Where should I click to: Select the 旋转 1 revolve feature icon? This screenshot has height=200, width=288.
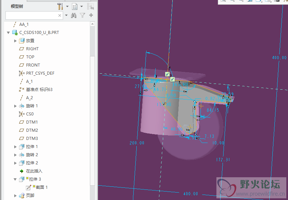21,106
